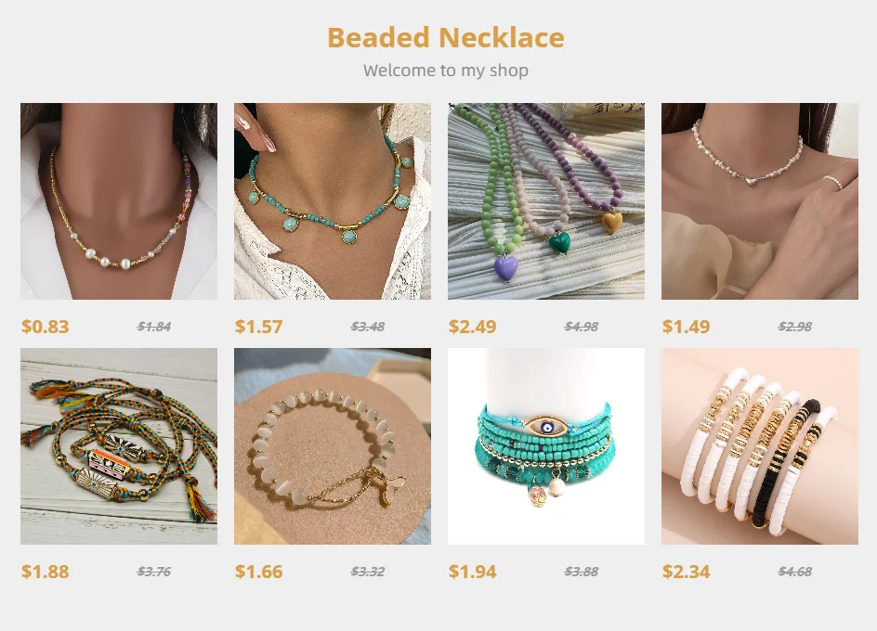View the braided rope bracelets image
This screenshot has height=631, width=877.
click(119, 446)
